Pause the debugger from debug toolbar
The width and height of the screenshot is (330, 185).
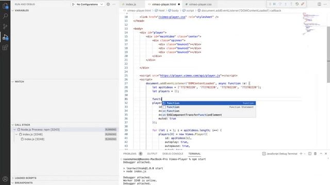(274, 4)
